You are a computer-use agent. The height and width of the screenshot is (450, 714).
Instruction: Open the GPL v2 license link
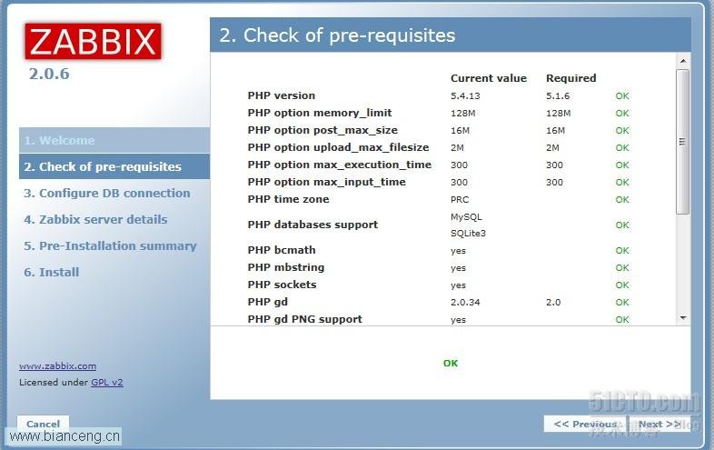(107, 383)
